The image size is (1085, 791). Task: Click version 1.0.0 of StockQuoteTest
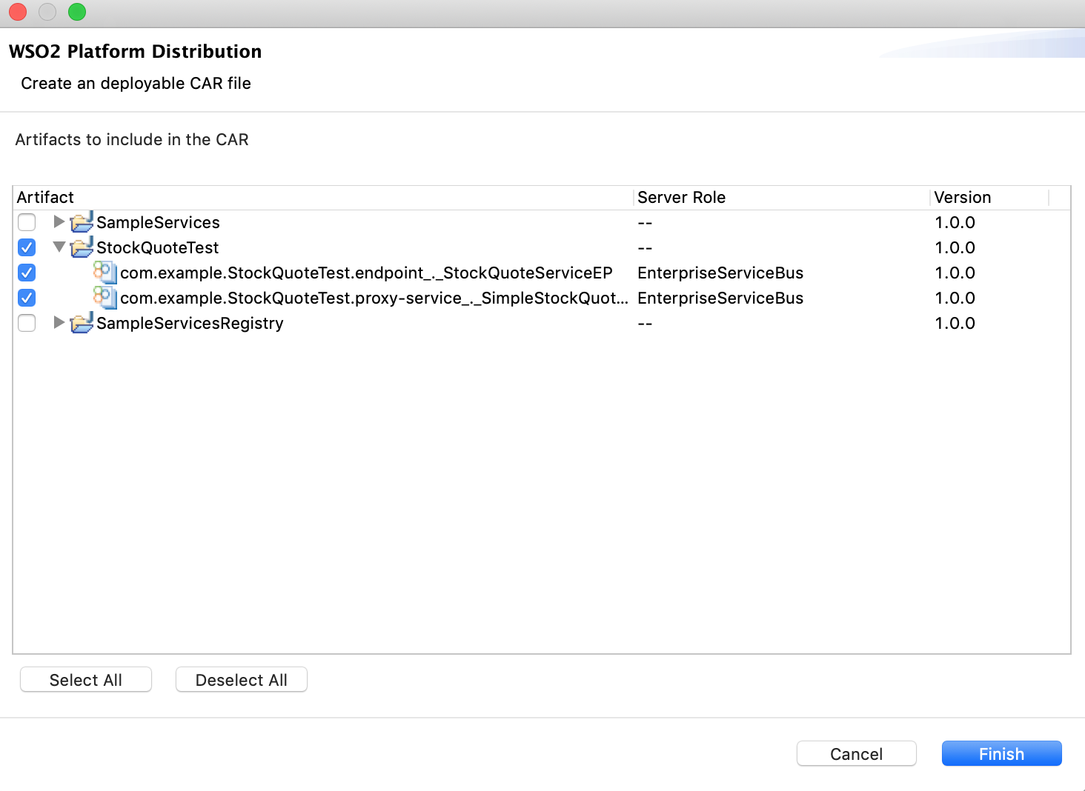(x=955, y=247)
